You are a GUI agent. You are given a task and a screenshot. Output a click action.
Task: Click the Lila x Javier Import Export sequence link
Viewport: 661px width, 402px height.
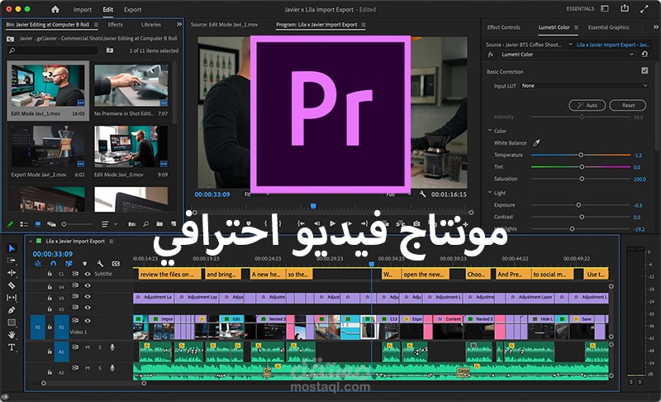[613, 45]
